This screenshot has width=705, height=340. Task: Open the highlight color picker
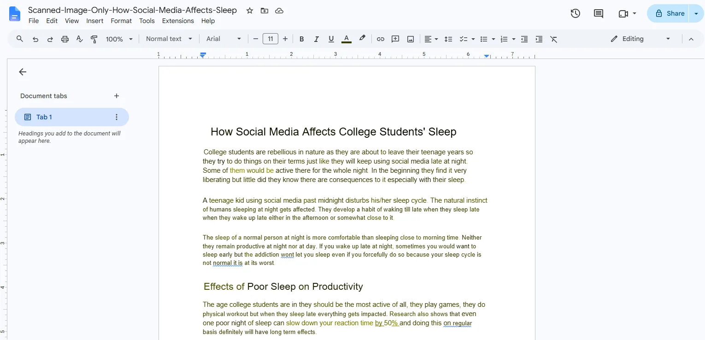tap(362, 39)
